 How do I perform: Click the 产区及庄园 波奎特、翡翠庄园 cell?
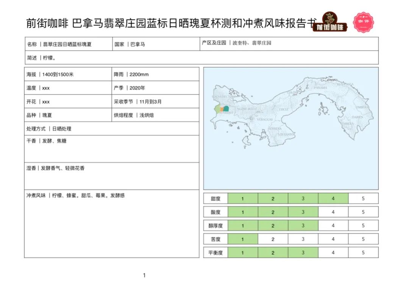289,44
